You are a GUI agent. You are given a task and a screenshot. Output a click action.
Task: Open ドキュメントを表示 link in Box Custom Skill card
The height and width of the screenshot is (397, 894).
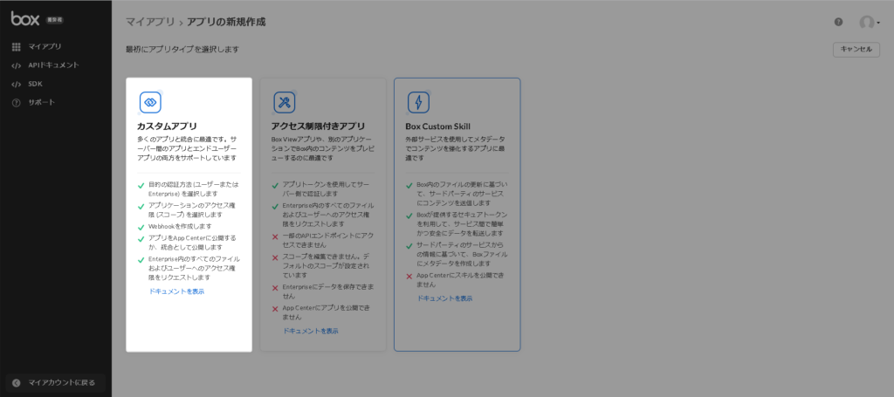444,298
